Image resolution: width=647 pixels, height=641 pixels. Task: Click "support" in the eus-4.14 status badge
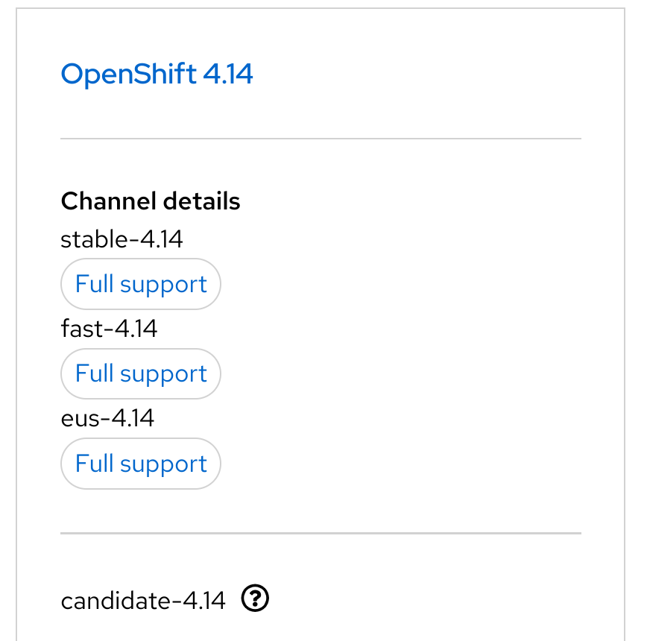[163, 464]
